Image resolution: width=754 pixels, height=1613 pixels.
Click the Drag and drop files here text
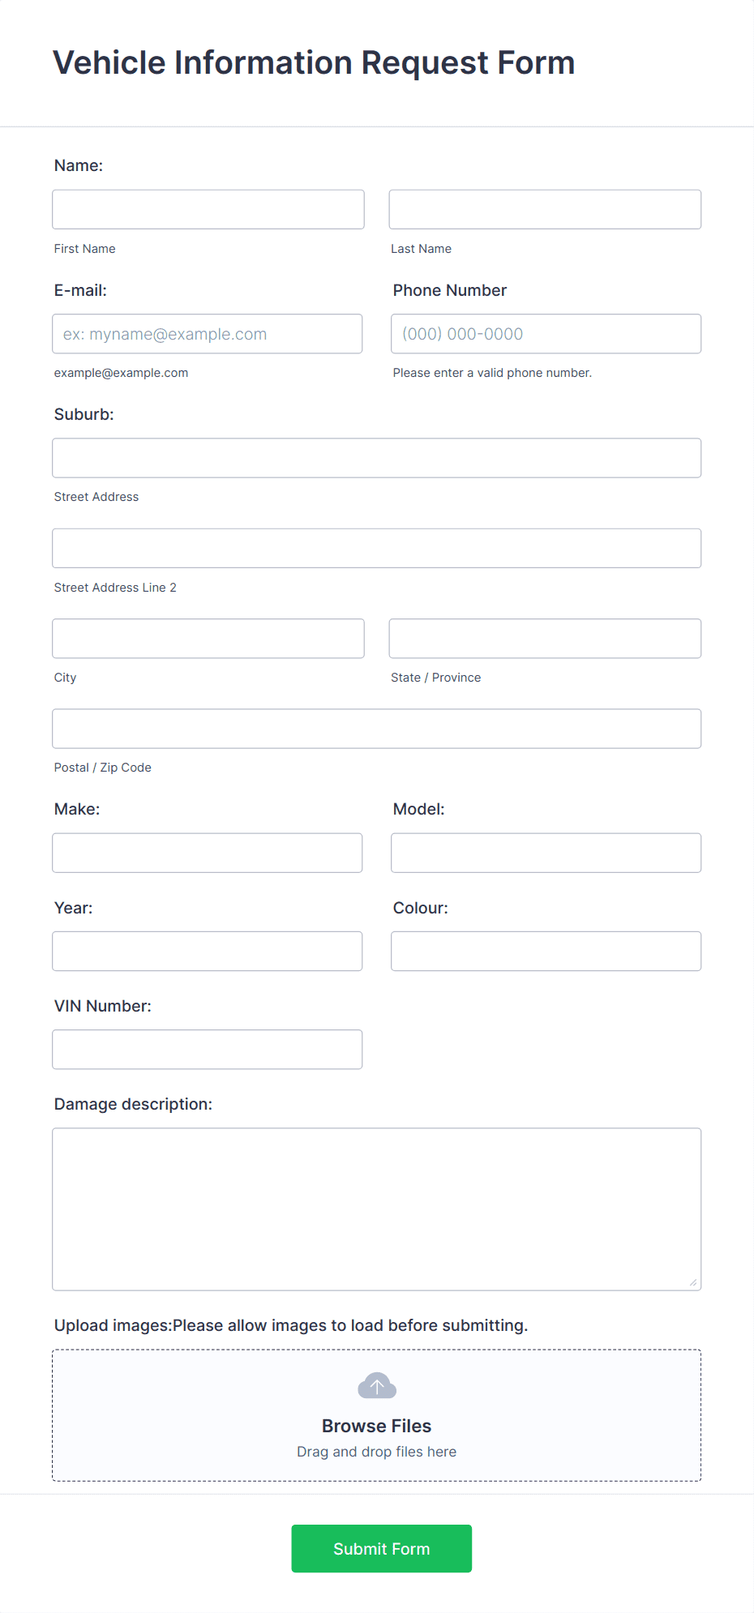pos(377,1452)
